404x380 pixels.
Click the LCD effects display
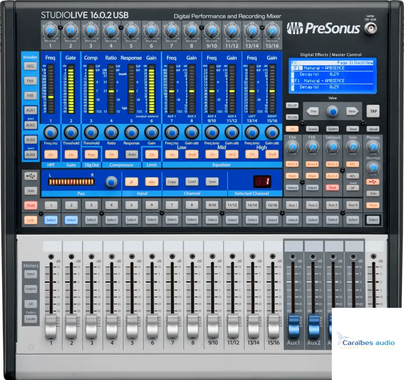point(333,76)
